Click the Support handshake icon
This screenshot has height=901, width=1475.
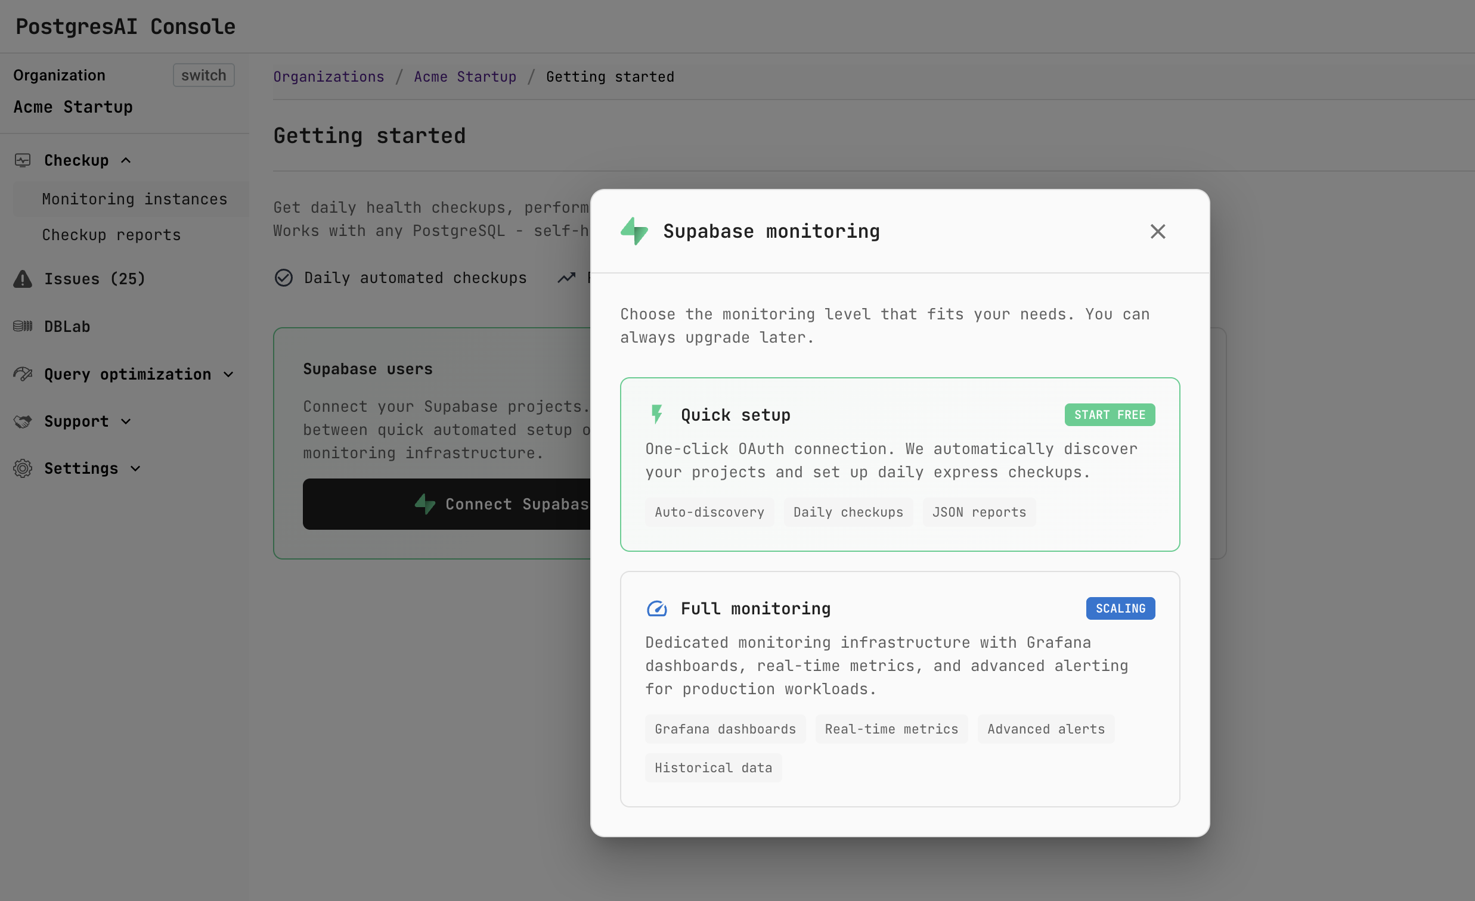tap(23, 421)
